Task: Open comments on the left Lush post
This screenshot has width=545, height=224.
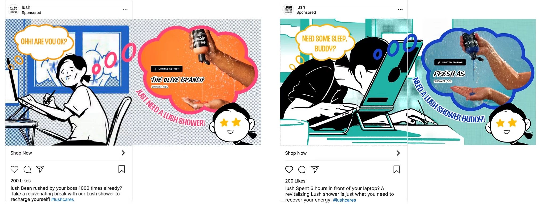Action: point(27,169)
